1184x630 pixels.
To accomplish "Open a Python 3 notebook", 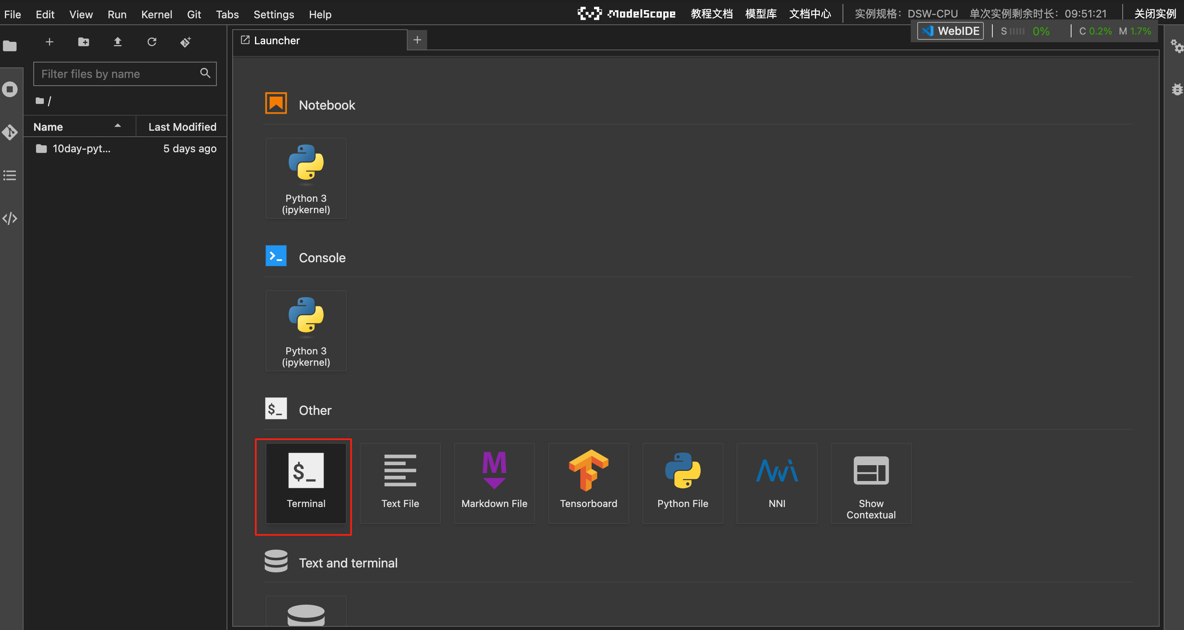I will coord(306,178).
